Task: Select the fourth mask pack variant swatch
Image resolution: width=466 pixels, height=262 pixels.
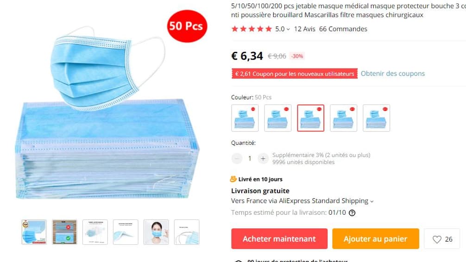Action: point(344,118)
